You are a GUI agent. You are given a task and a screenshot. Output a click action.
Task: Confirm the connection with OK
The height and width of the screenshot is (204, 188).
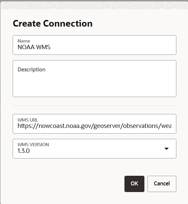tap(134, 184)
